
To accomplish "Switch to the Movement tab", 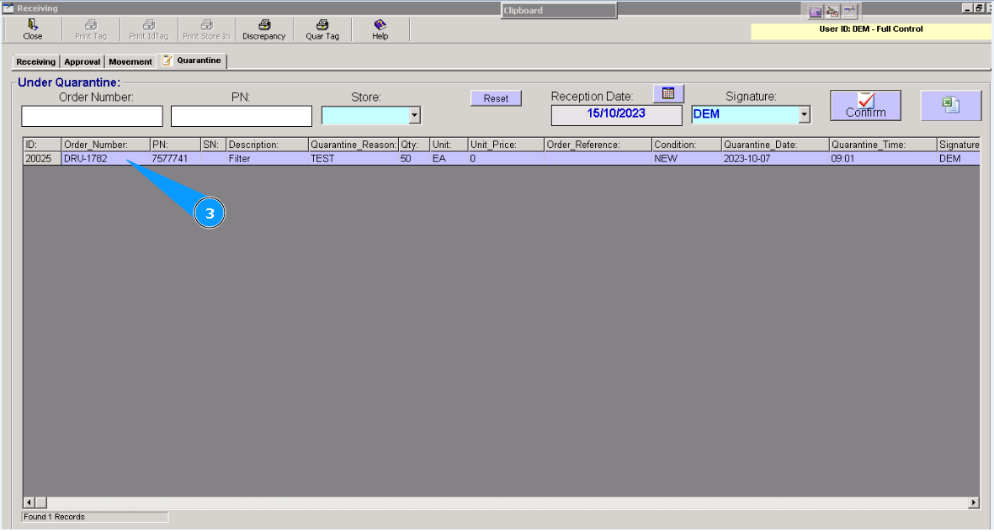I will (x=130, y=61).
